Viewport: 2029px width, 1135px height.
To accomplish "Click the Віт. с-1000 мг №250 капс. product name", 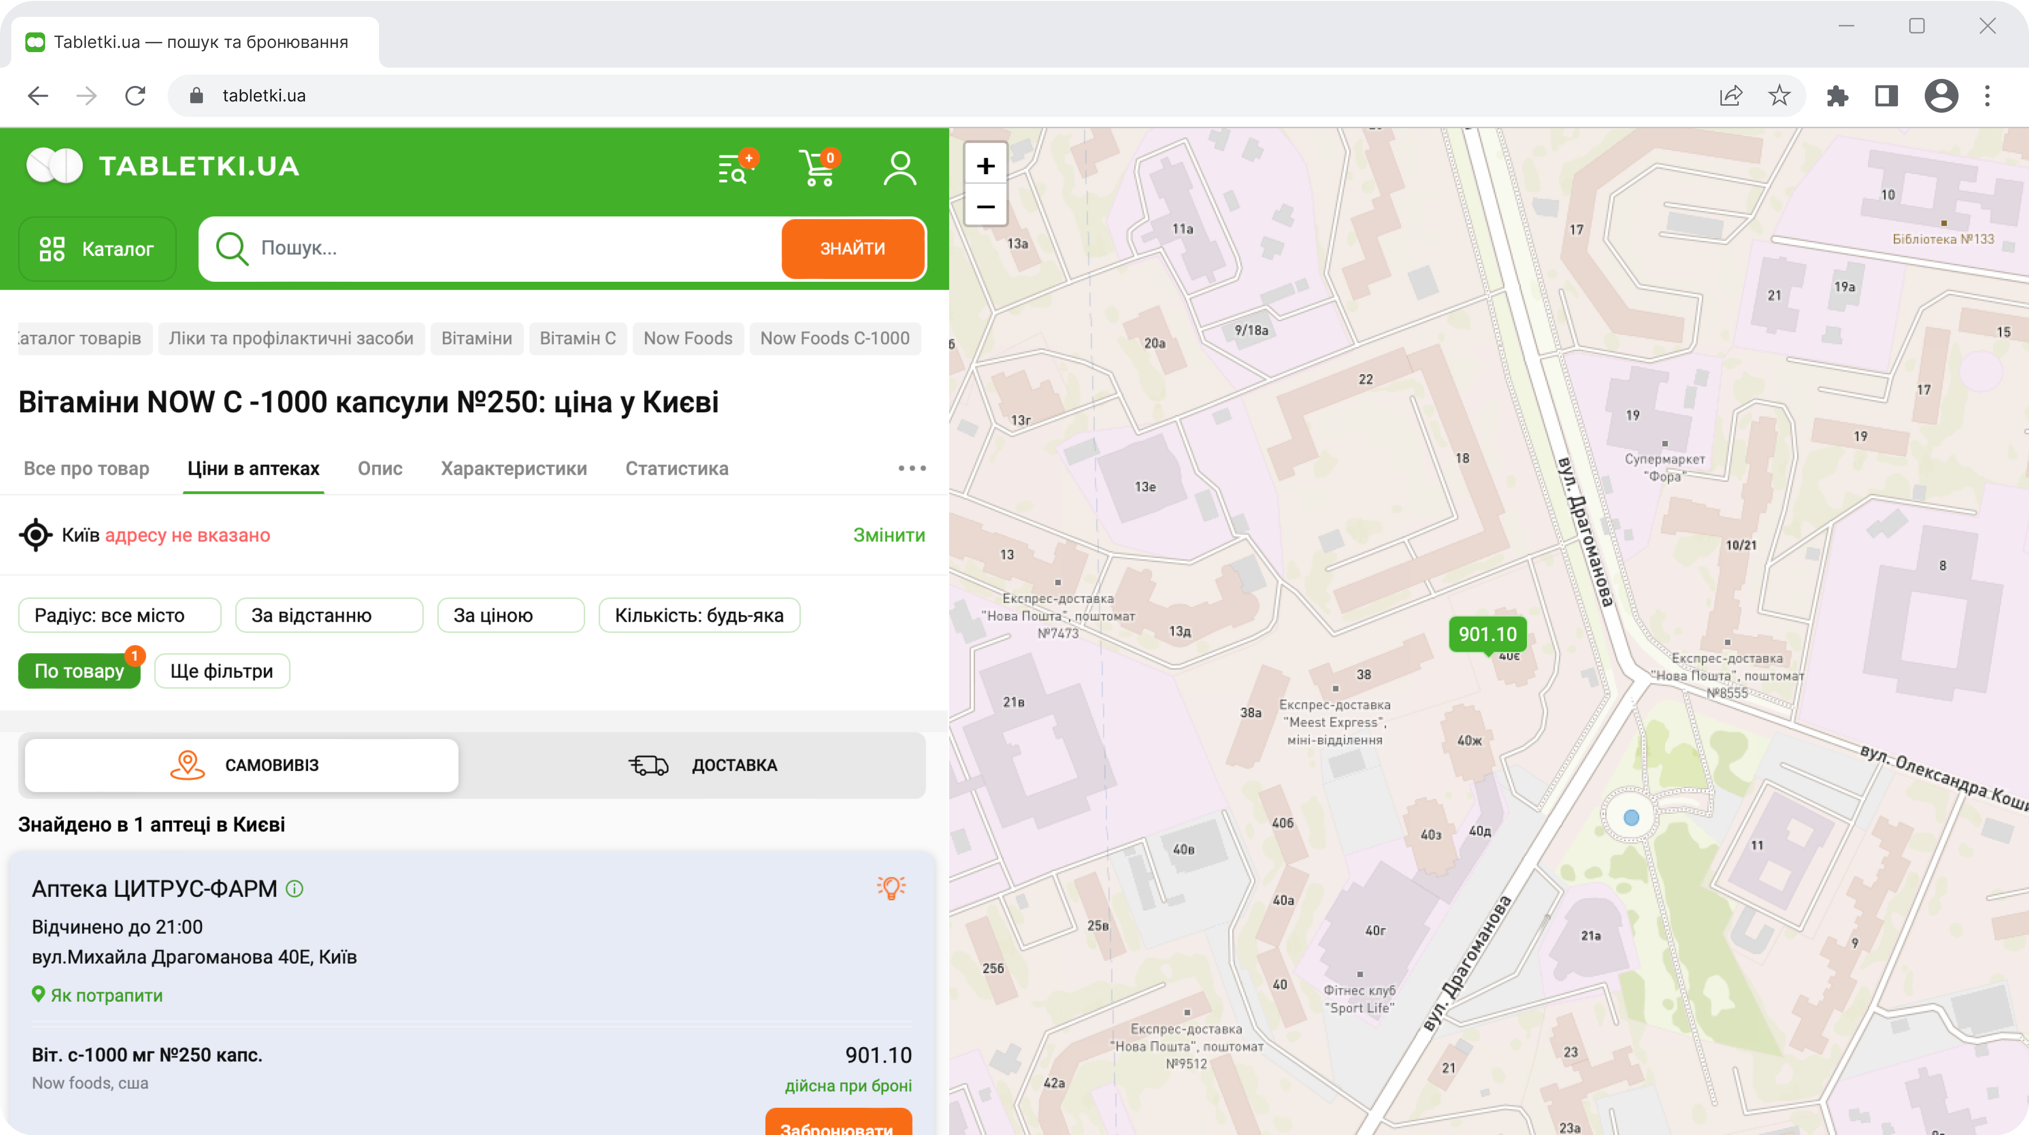I will (147, 1055).
